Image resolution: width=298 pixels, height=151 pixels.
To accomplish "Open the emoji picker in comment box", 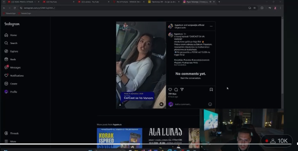I will click(210, 104).
